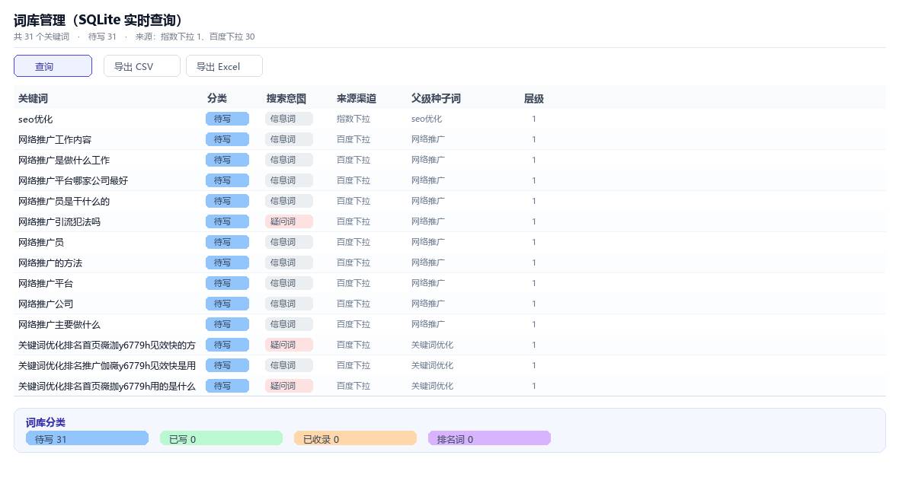Viewport: 899px width, 487px height.
Task: Select the keyword 网络推广员是干什么的
Action: pos(64,202)
